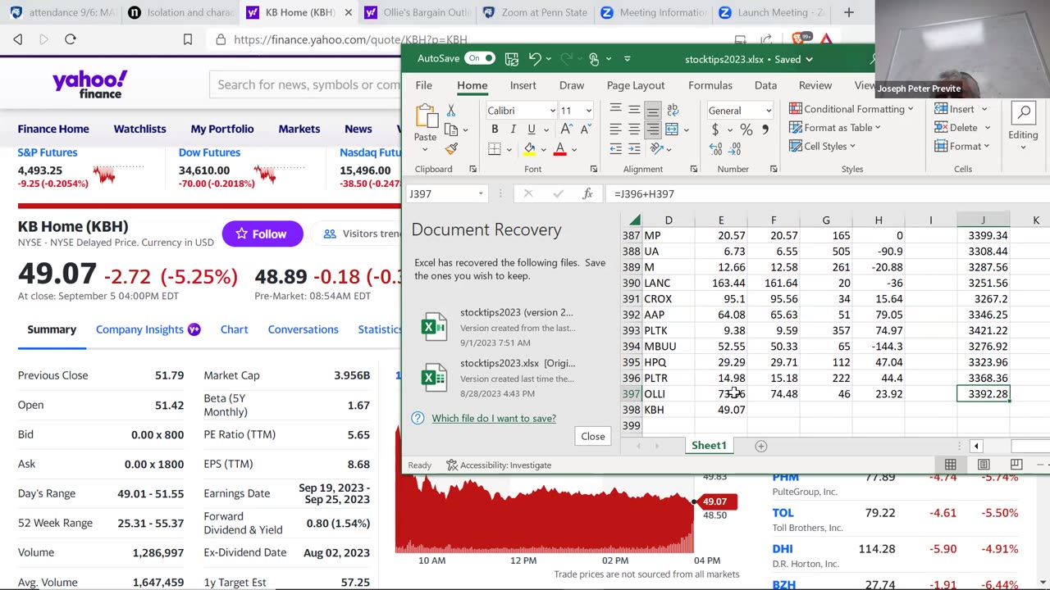
Task: Activate the Format Painter brush
Action: click(x=450, y=148)
